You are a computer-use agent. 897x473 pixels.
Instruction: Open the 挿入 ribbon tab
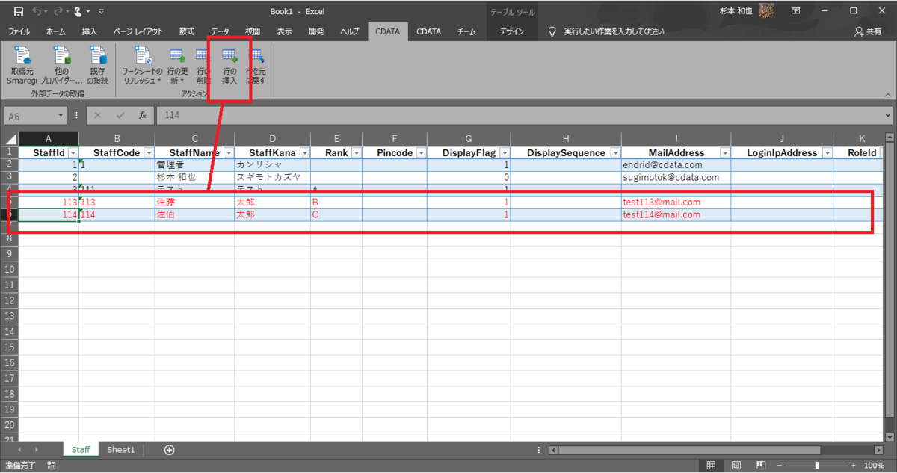[90, 31]
